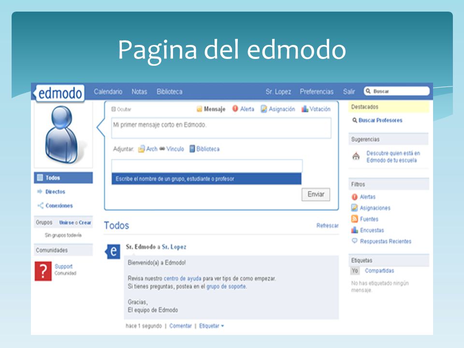The width and height of the screenshot is (464, 348).
Task: Click the Votación bar chart icon
Action: 305,109
